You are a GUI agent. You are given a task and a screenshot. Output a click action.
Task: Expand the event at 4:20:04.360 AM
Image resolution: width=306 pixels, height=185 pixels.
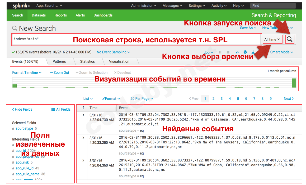83,160
